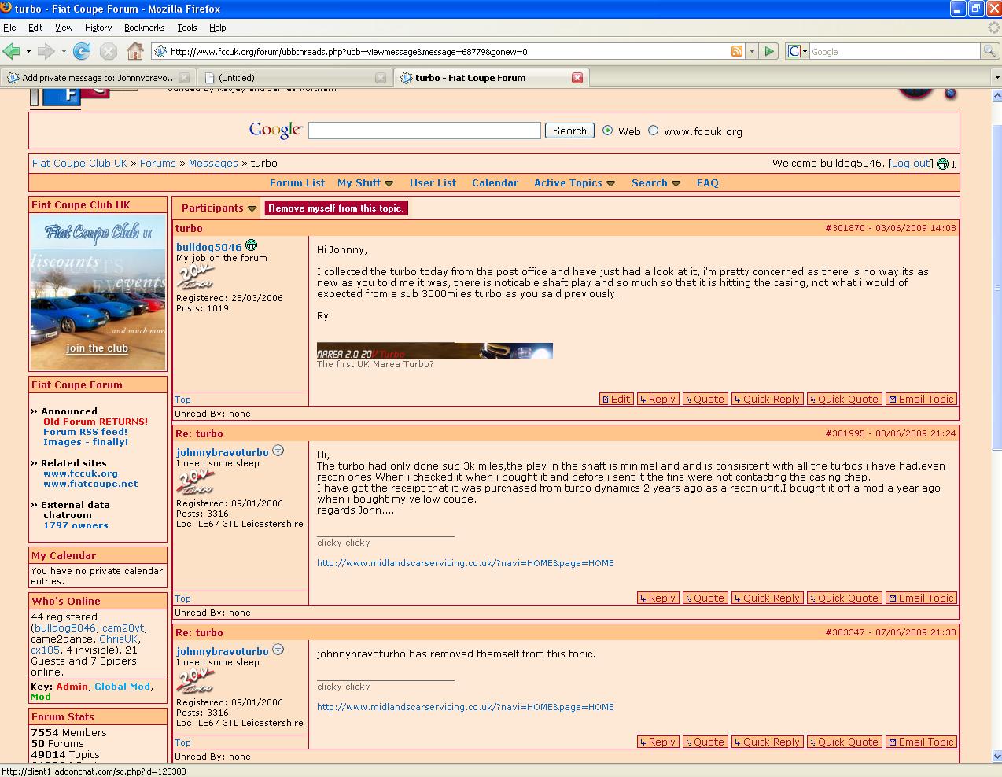Open the FAQ link
Screen dimensions: 1002x777
[x=708, y=182]
